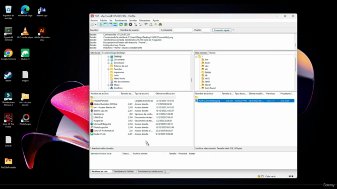Screen dimensions: 337x189
Task: Toggle the synchronized browsing icon
Action: click(x=156, y=25)
